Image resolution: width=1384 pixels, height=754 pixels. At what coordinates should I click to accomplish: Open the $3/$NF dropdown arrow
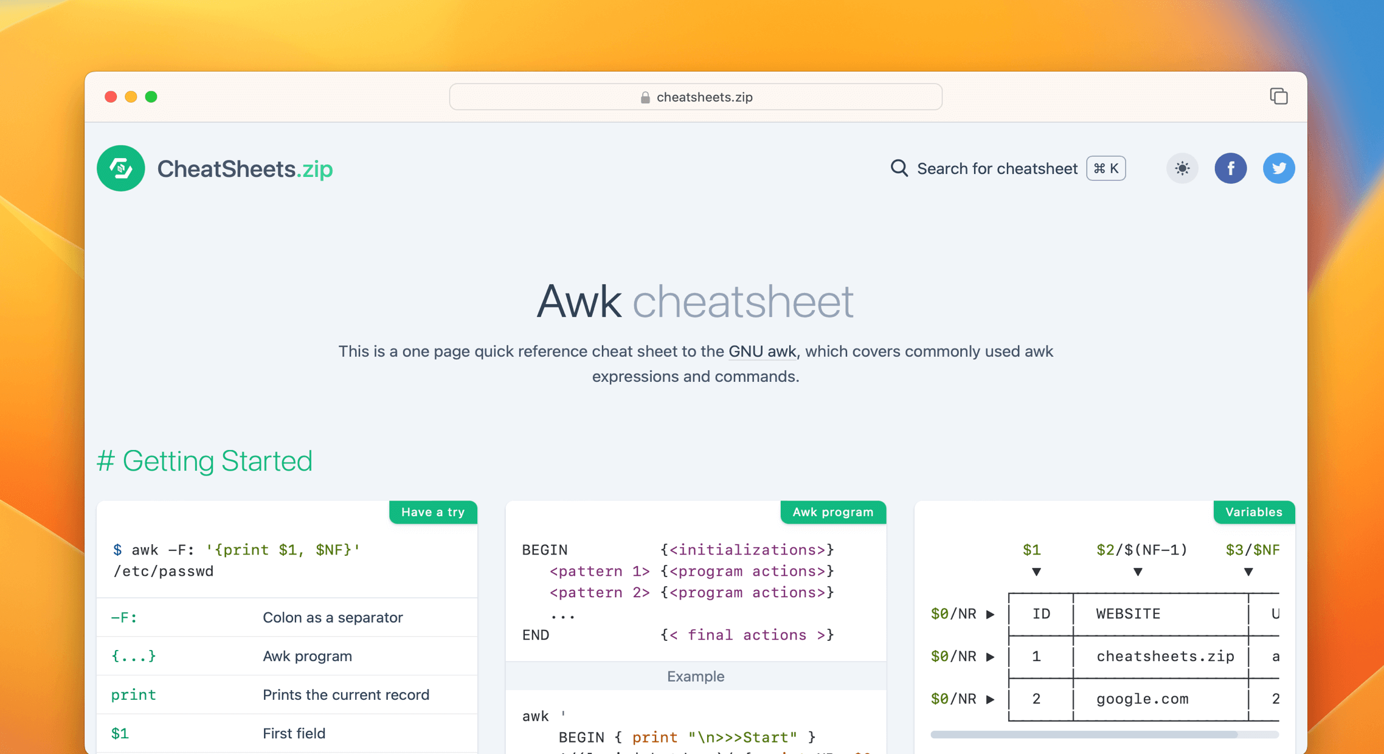(x=1248, y=572)
